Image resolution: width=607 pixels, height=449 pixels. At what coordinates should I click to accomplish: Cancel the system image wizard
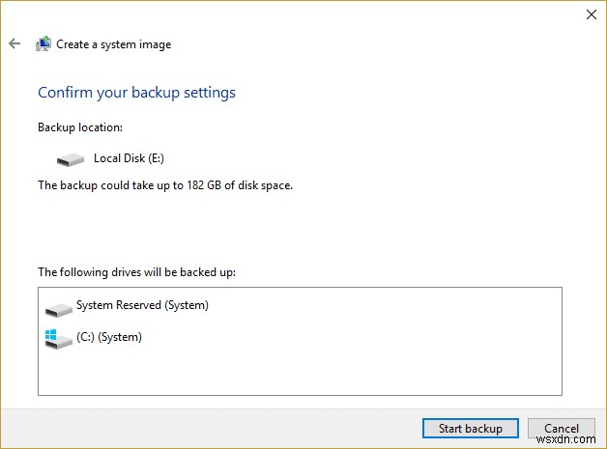point(562,428)
